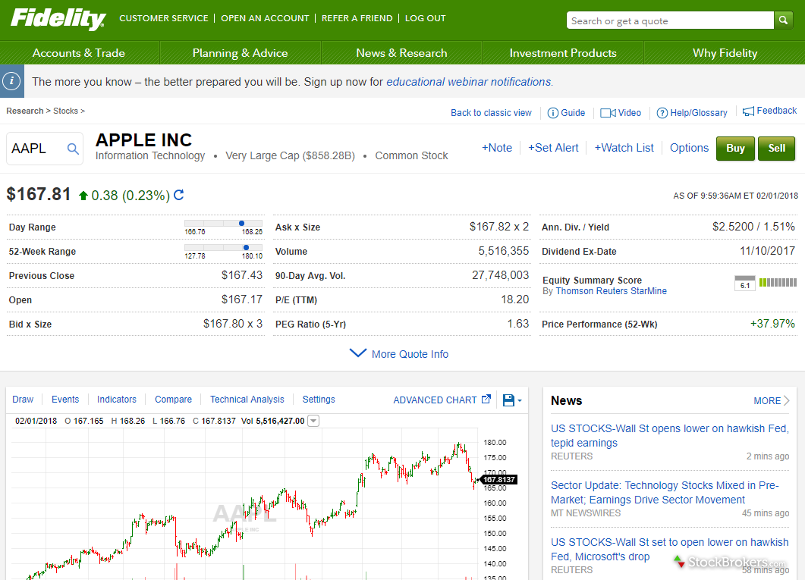The image size is (805, 580).
Task: Click the save chart floppy disk icon
Action: tap(508, 400)
